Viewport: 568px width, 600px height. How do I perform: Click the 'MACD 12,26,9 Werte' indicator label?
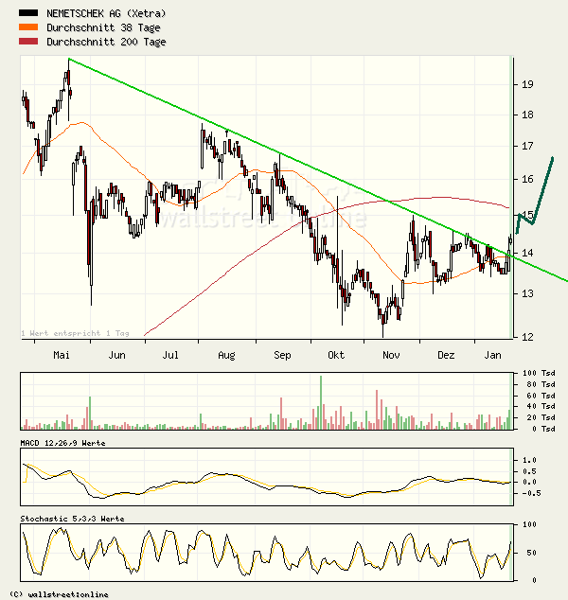[62, 443]
